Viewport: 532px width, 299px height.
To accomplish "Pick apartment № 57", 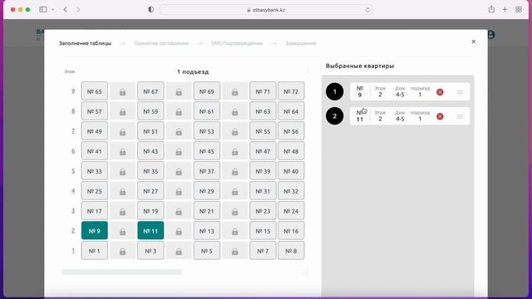I will point(94,111).
